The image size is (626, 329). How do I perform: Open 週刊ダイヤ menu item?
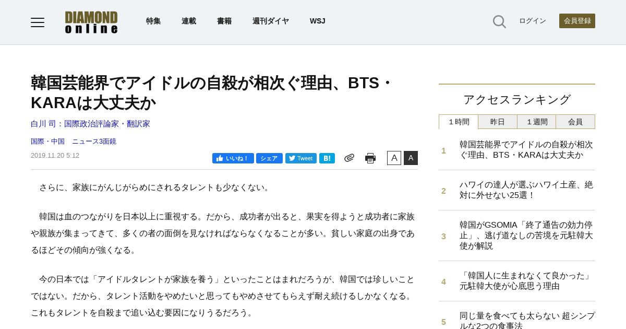click(271, 21)
